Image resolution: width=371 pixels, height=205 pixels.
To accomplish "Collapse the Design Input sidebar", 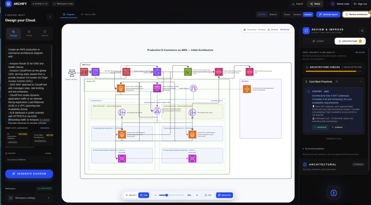I will pyautogui.click(x=50, y=17).
